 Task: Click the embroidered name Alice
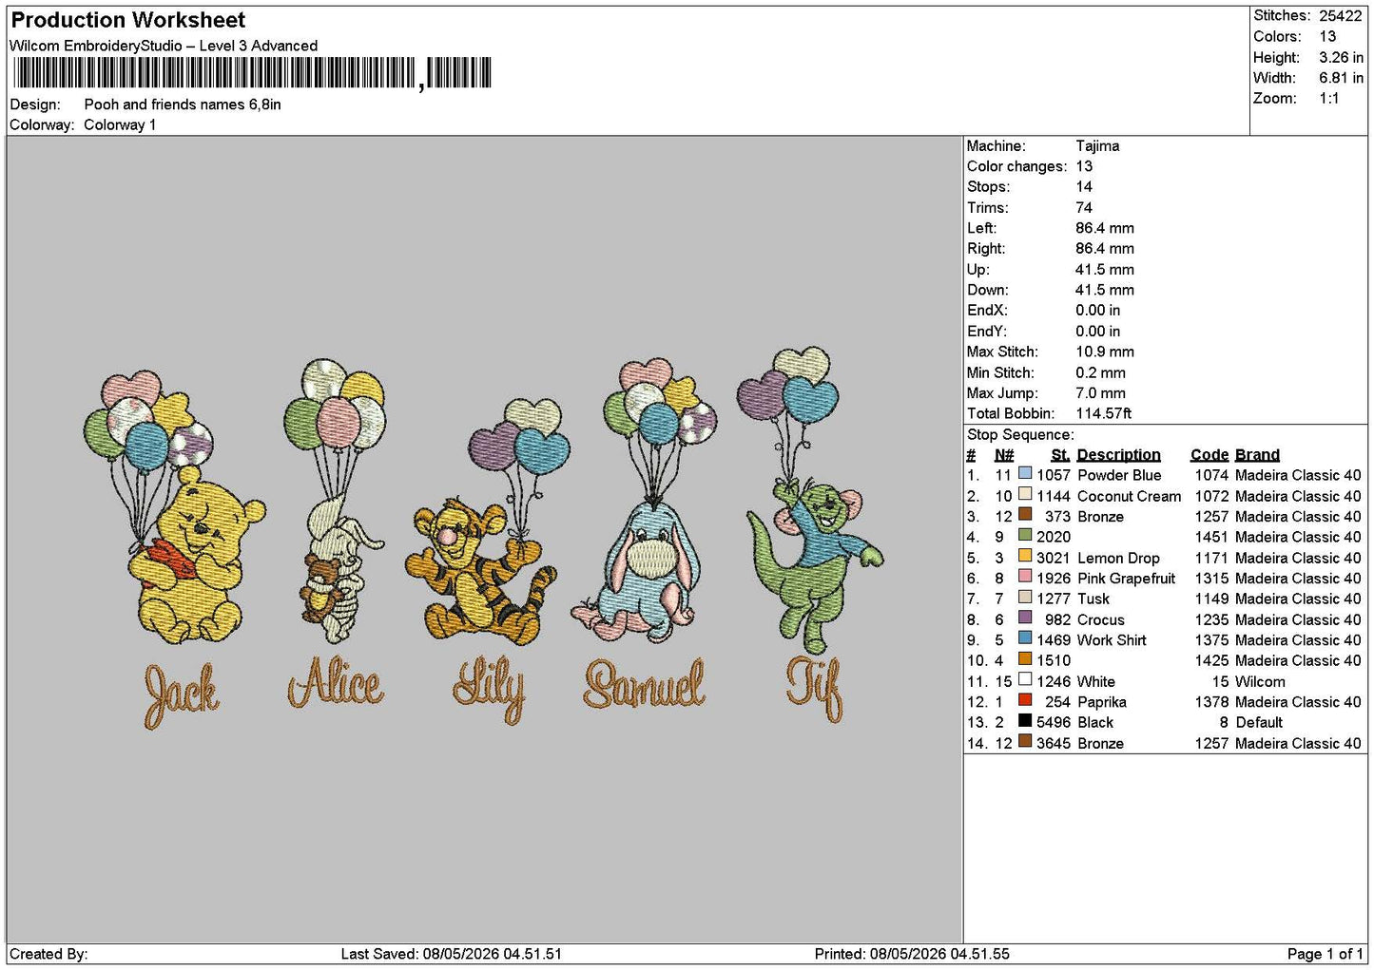coord(336,683)
